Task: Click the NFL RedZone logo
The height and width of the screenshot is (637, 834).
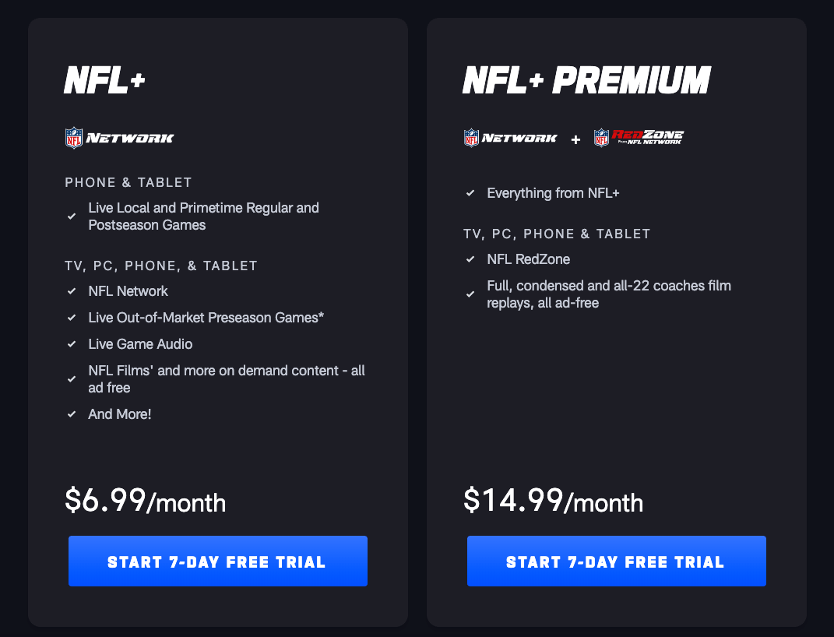Action: [639, 138]
